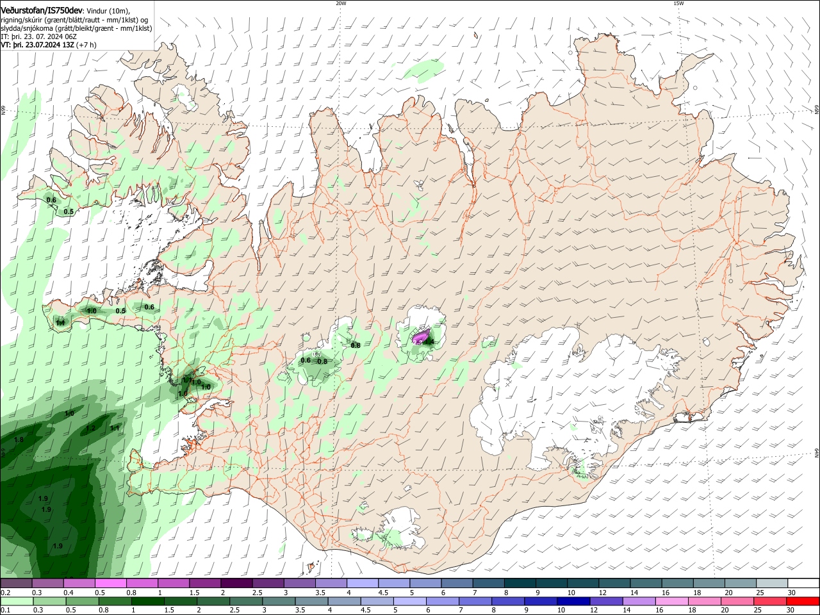
Task: Select the 1.5 purple swatch on snow scale
Action: [205, 584]
